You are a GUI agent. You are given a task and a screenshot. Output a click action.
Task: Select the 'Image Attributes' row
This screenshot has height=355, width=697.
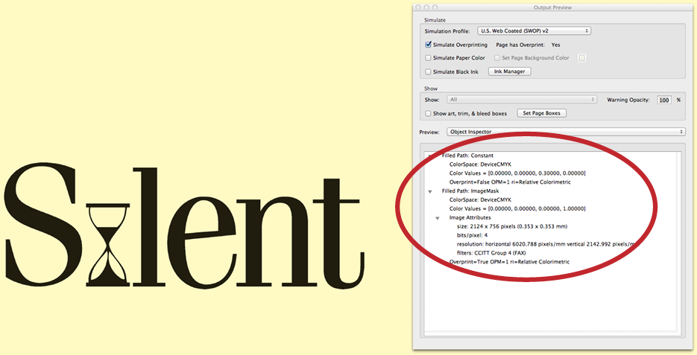470,218
